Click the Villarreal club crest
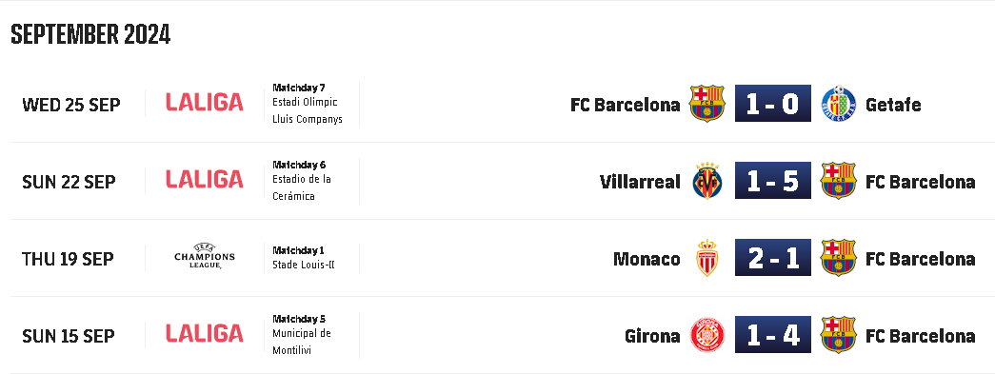 coord(706,181)
